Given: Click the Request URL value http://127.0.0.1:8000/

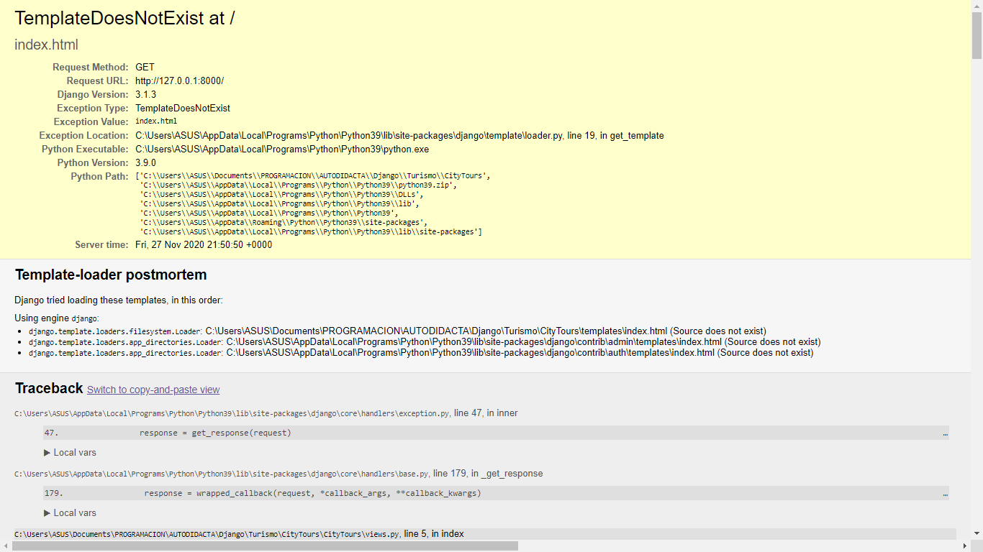Looking at the screenshot, I should click(x=179, y=81).
